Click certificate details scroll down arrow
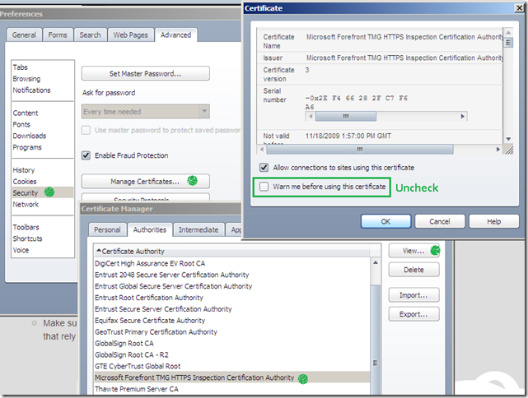The height and width of the screenshot is (398, 528). coord(508,139)
